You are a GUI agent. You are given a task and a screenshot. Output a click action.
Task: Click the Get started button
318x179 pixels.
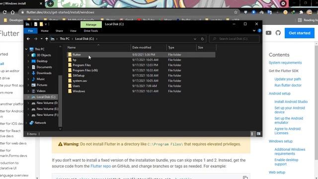tap(299, 33)
